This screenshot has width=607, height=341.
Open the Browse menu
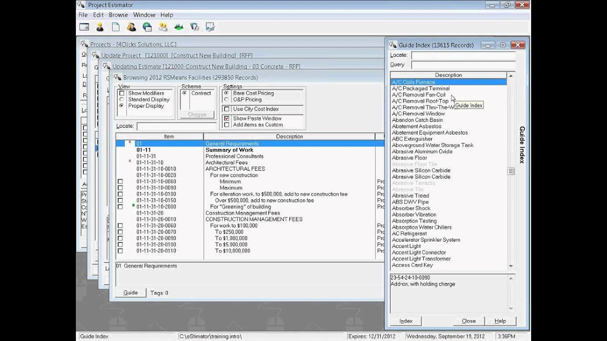tap(118, 15)
